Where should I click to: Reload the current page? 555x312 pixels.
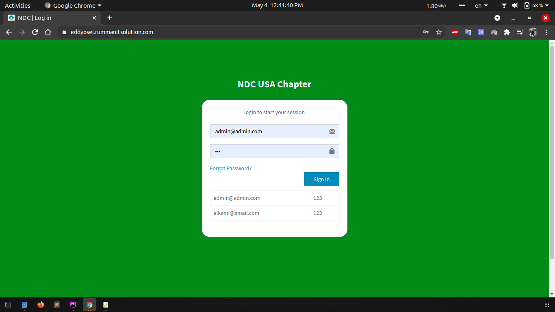point(35,32)
